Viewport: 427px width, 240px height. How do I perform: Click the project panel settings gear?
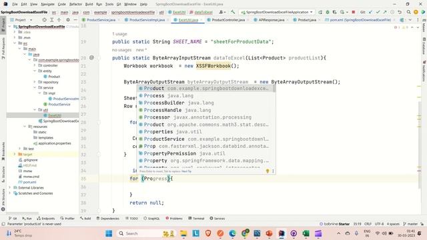(68, 20)
